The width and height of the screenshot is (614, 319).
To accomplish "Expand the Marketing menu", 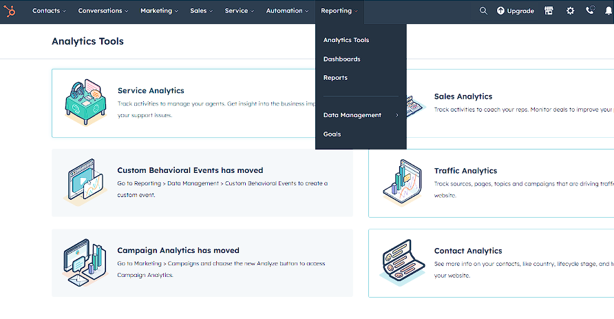I will [x=159, y=11].
